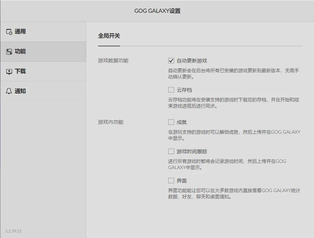Viewport: 314px width, 238px height.
Task: Switch to the 下载 tab
Action: 43,71
